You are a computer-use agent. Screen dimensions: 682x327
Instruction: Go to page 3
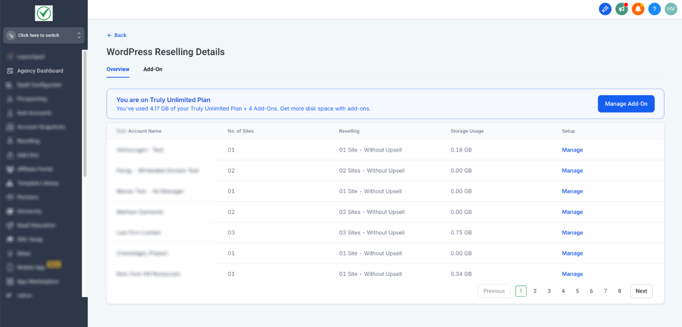point(549,291)
